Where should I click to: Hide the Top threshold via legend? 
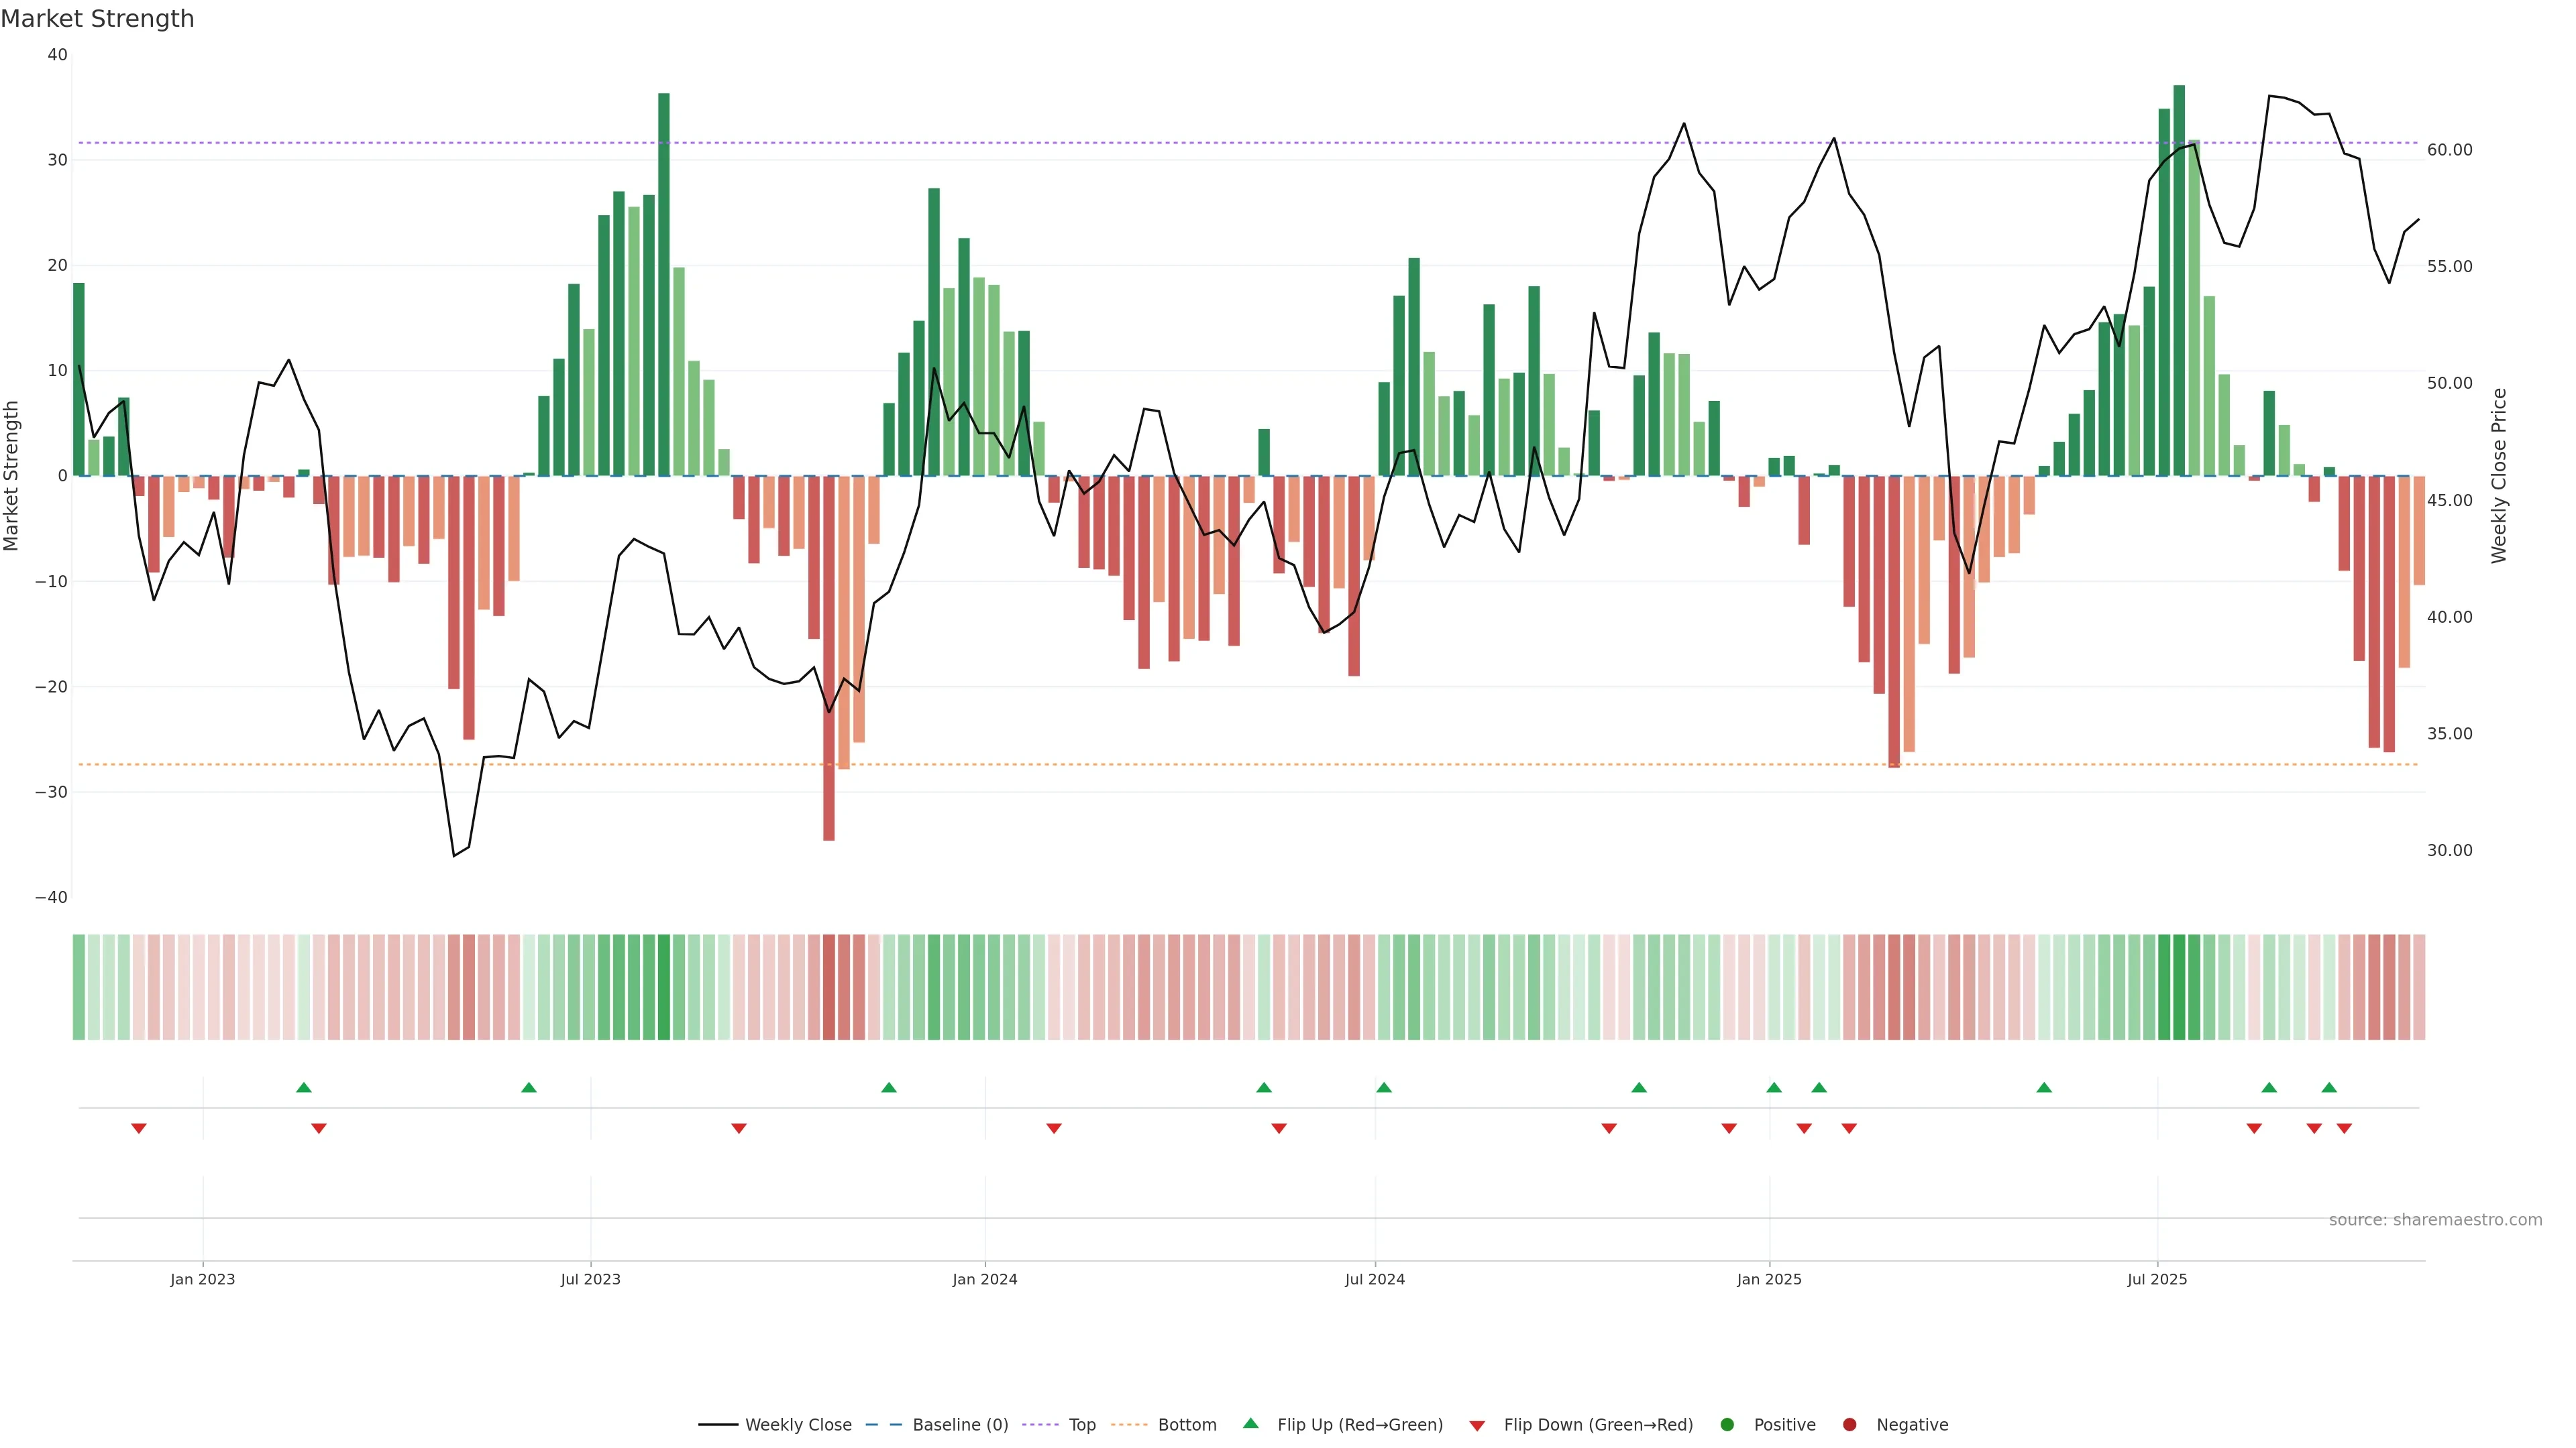pos(1081,1425)
